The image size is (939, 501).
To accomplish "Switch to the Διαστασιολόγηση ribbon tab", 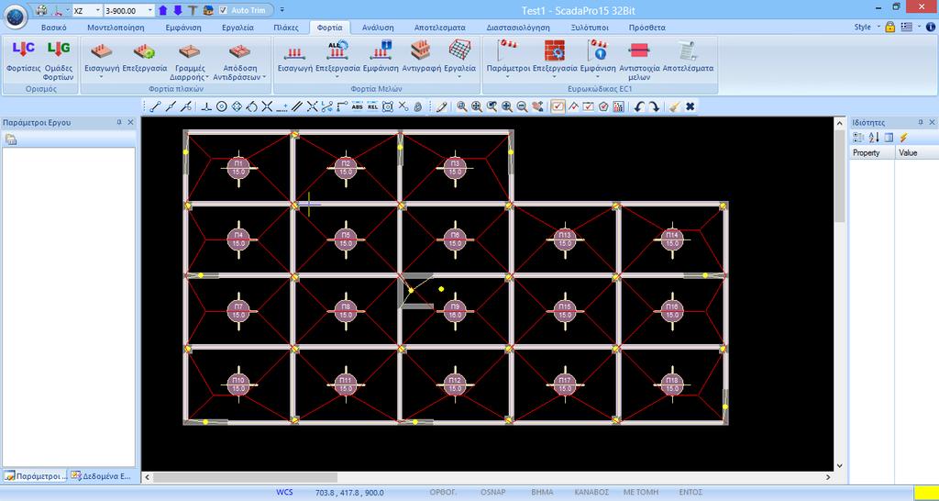I will coord(518,28).
